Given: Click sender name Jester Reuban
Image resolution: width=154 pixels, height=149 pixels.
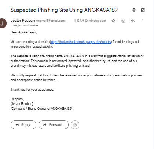Looking at the screenshot, I should tap(23, 21).
